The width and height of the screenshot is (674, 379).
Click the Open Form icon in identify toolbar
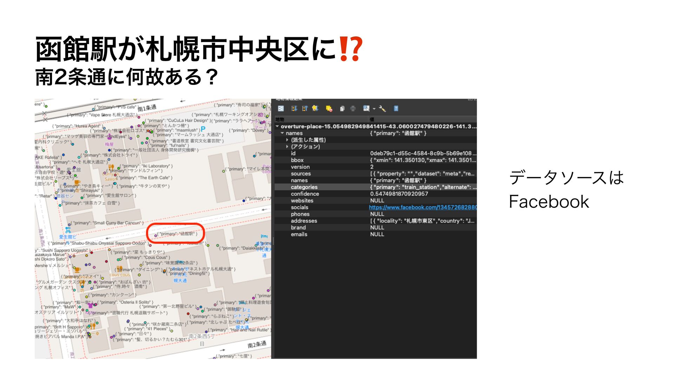pyautogui.click(x=281, y=108)
